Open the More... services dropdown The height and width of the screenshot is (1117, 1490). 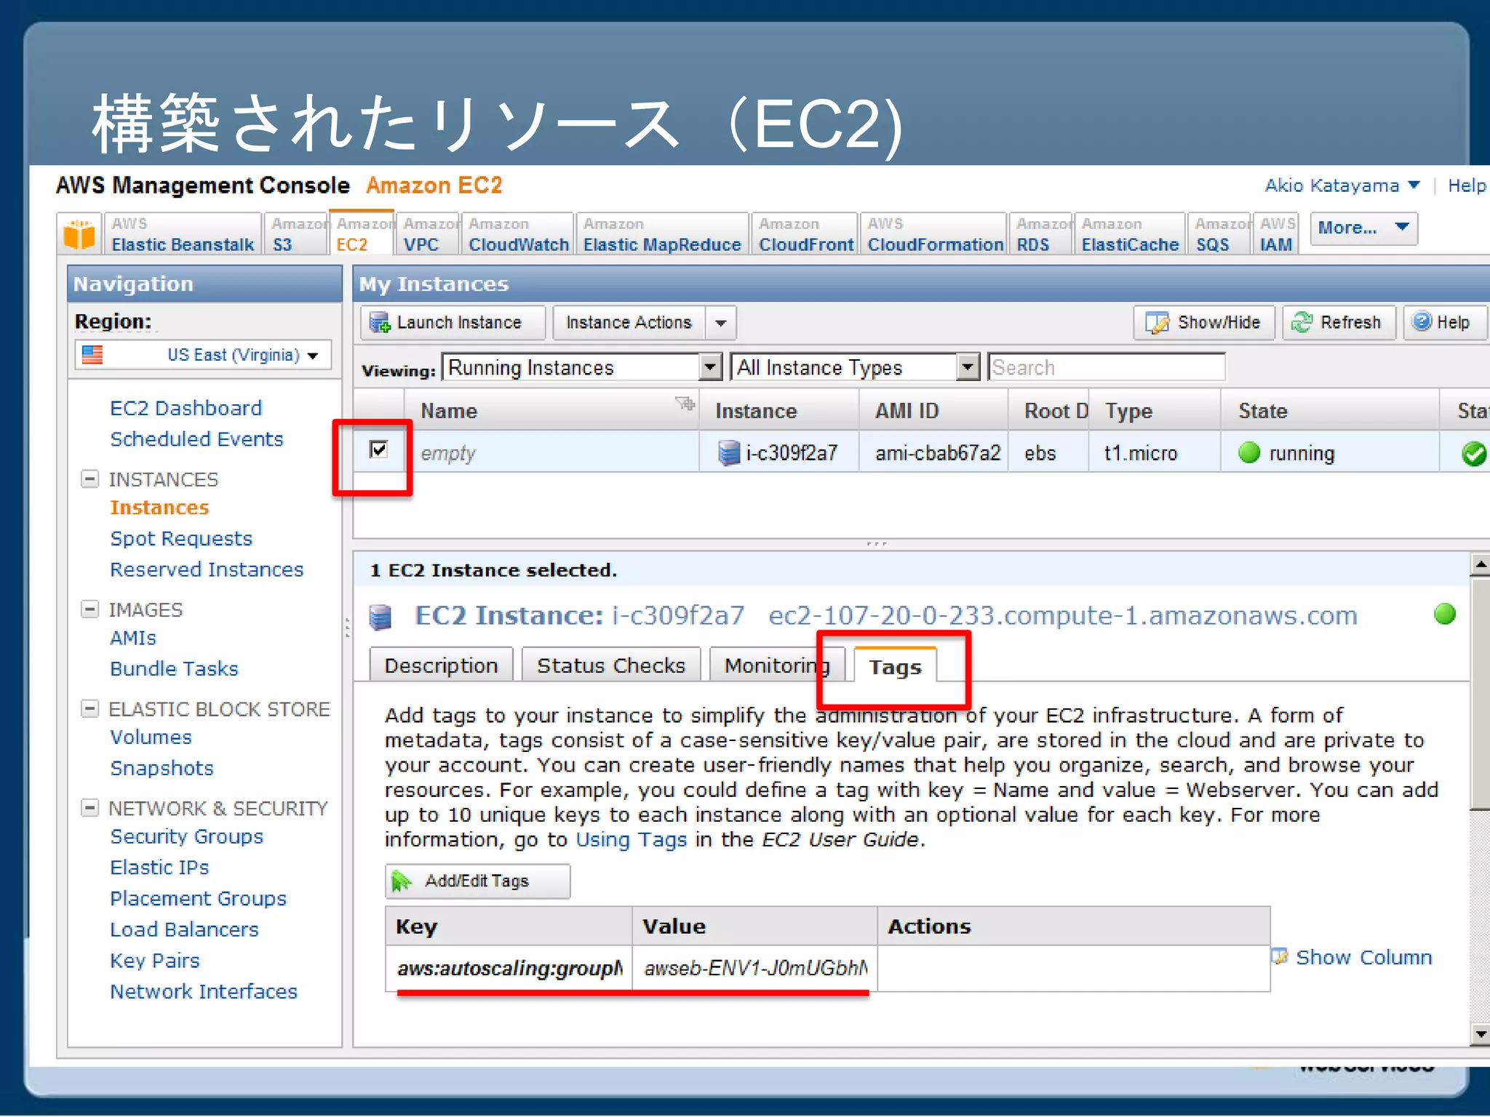tap(1363, 228)
